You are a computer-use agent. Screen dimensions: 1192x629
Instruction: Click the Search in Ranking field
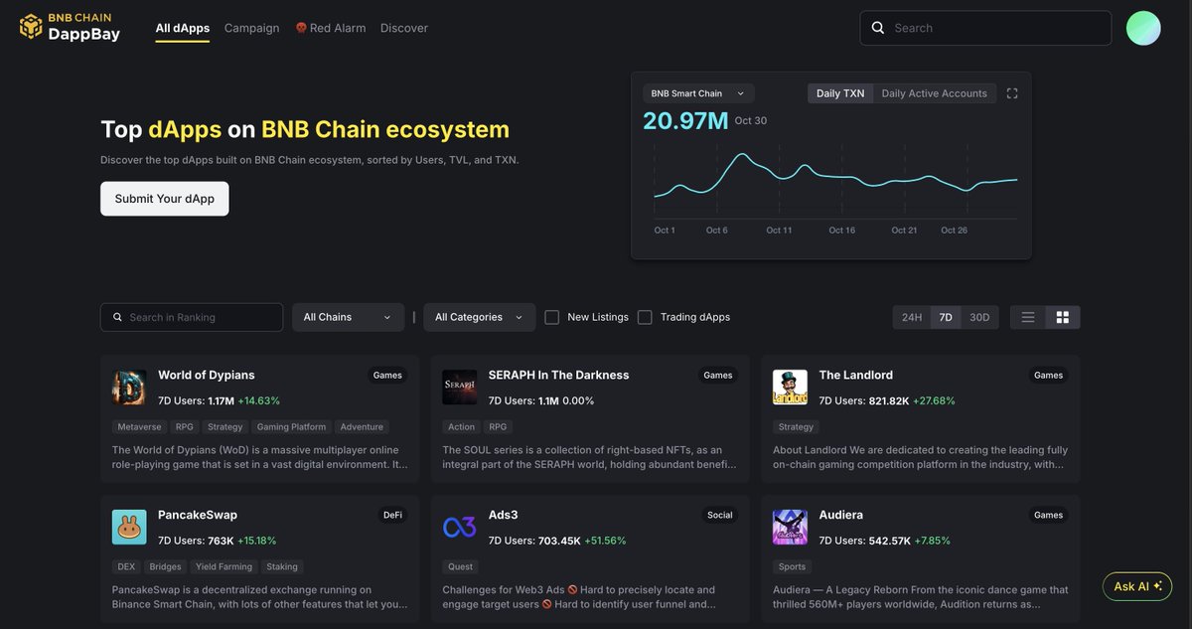[192, 317]
